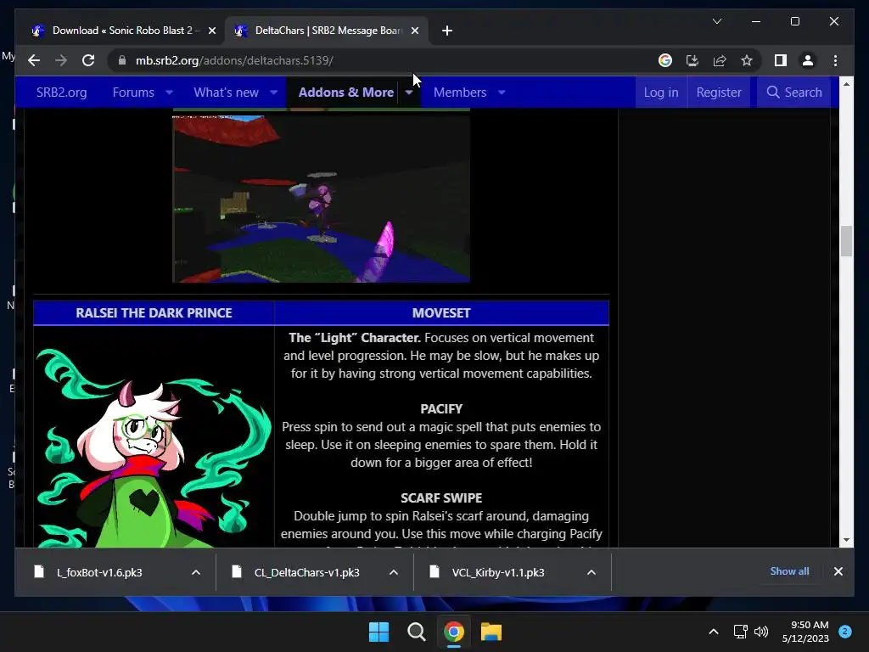Close the DeltaChars tab
This screenshot has height=652, width=869.
click(414, 31)
